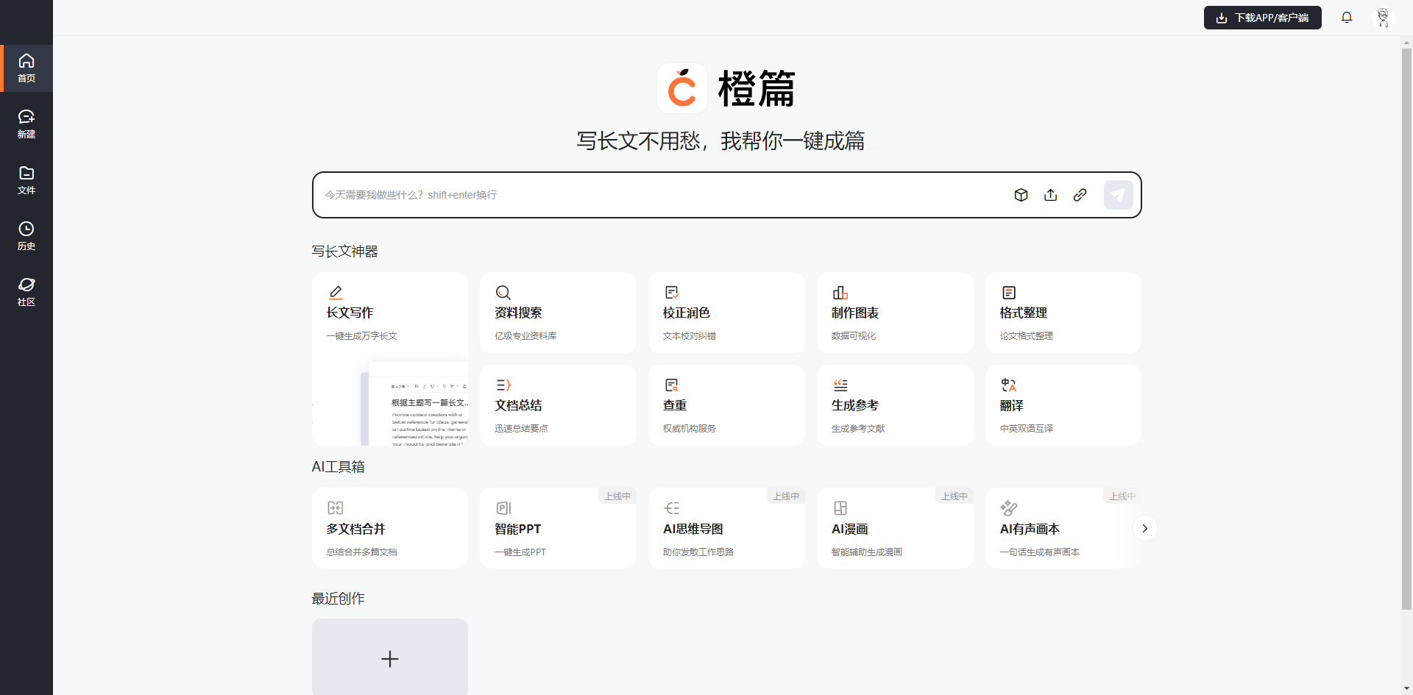Click the send paper-plane button

[x=1118, y=195]
